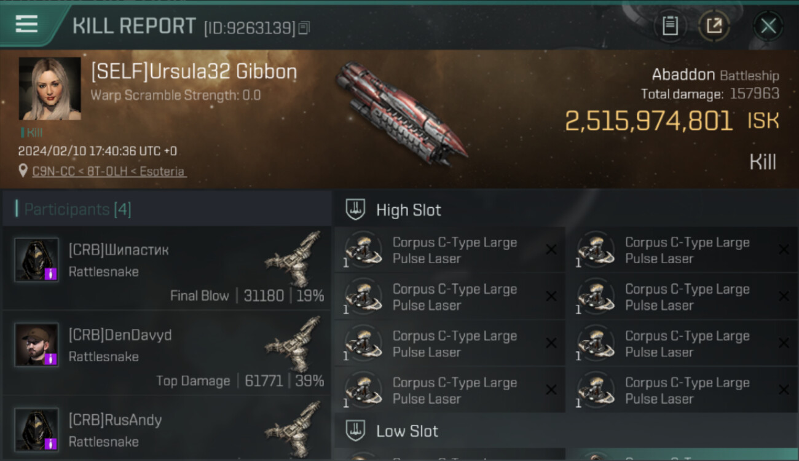Click the DenDavyd participant name

(x=120, y=335)
